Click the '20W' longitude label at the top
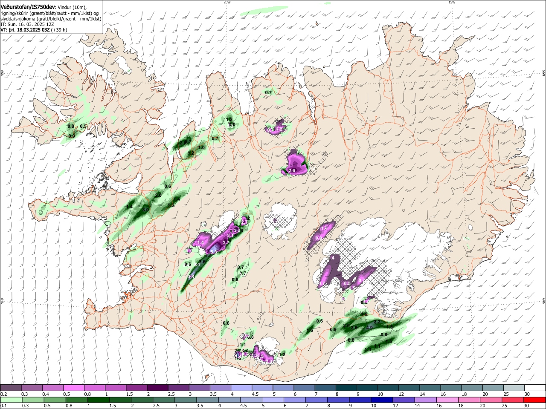Screen dimensions: 546x409 pyautogui.click(x=227, y=2)
